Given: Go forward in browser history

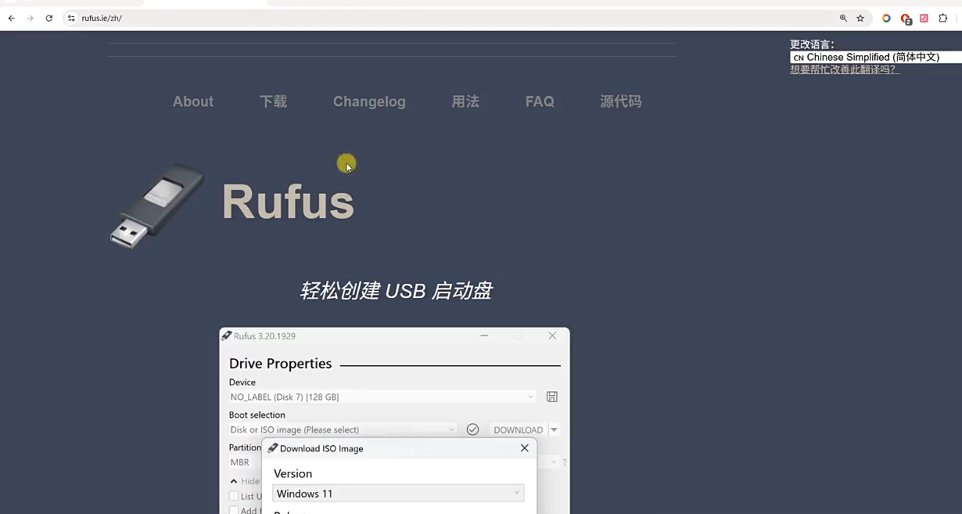Looking at the screenshot, I should (30, 18).
